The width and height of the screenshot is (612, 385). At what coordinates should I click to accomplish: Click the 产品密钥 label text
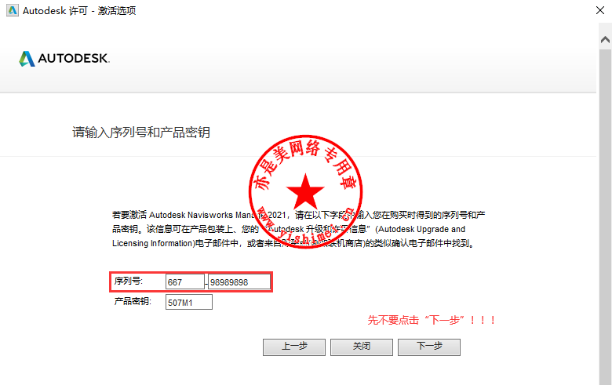tap(133, 301)
